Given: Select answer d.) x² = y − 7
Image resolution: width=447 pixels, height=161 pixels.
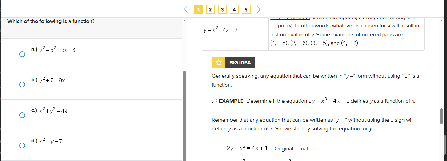Looking at the screenshot, I should pos(22,145).
